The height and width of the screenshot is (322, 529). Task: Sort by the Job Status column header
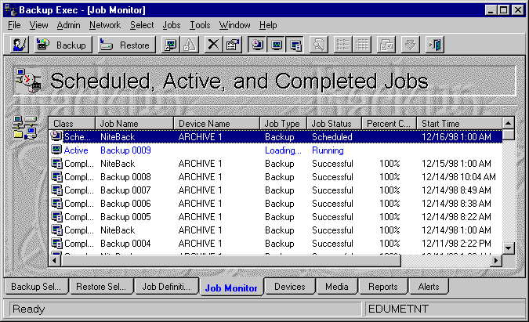coord(335,124)
